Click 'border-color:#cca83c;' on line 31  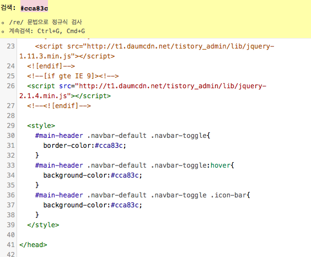pyautogui.click(x=85, y=146)
